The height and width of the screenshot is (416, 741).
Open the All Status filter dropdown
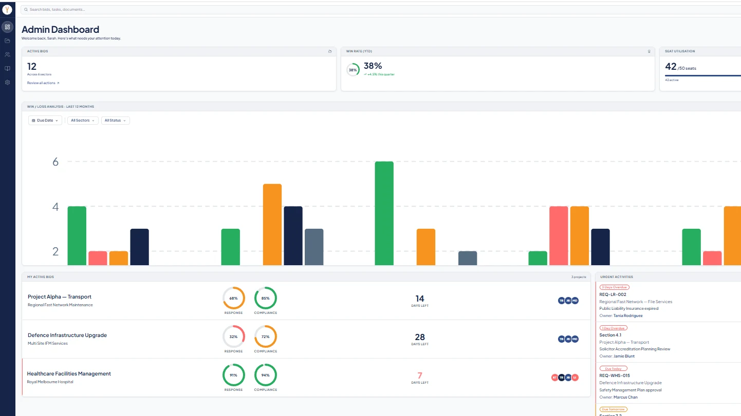[116, 120]
